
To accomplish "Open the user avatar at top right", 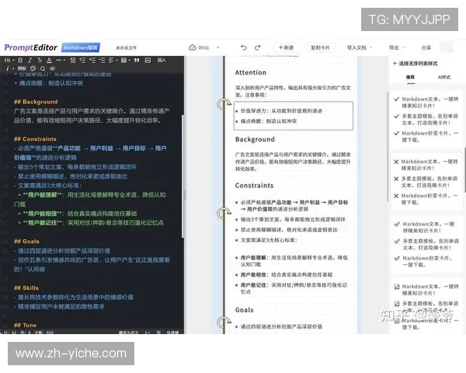I will (x=447, y=47).
